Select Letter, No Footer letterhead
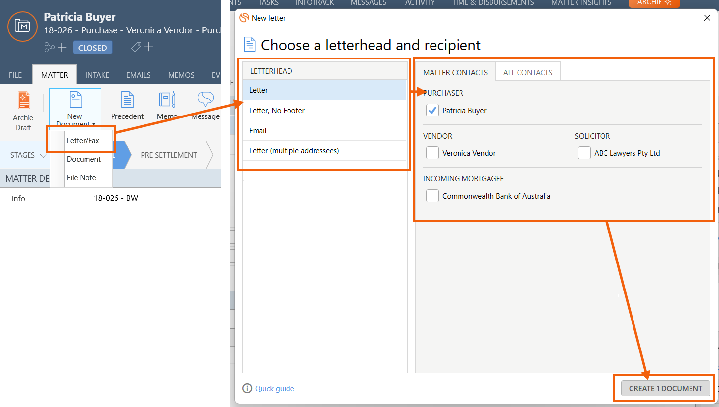Screen dimensions: 719x407 click(325, 111)
